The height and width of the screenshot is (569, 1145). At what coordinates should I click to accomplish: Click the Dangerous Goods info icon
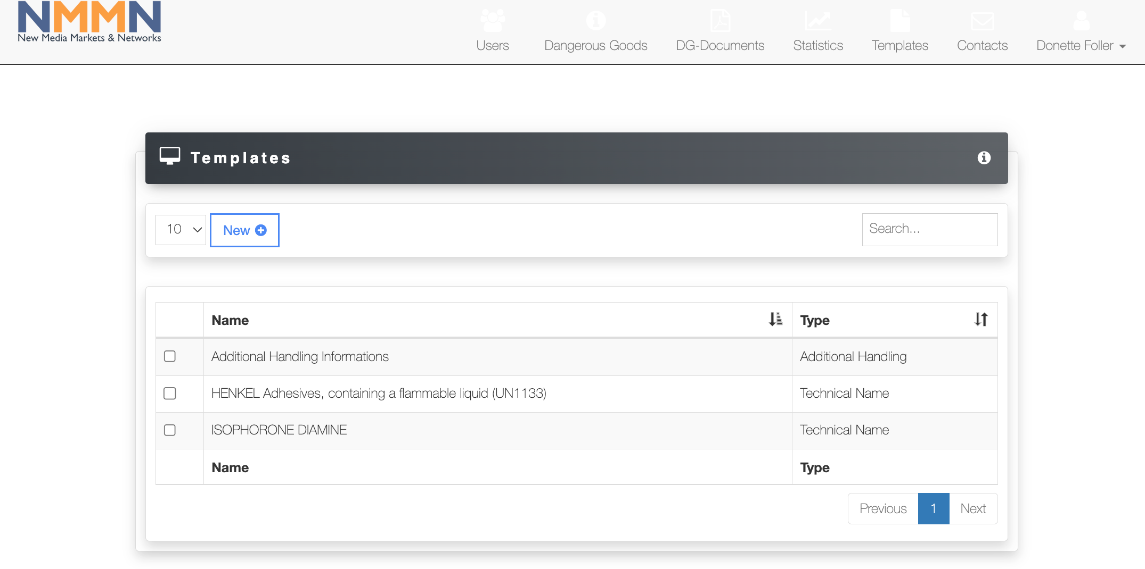coord(595,21)
